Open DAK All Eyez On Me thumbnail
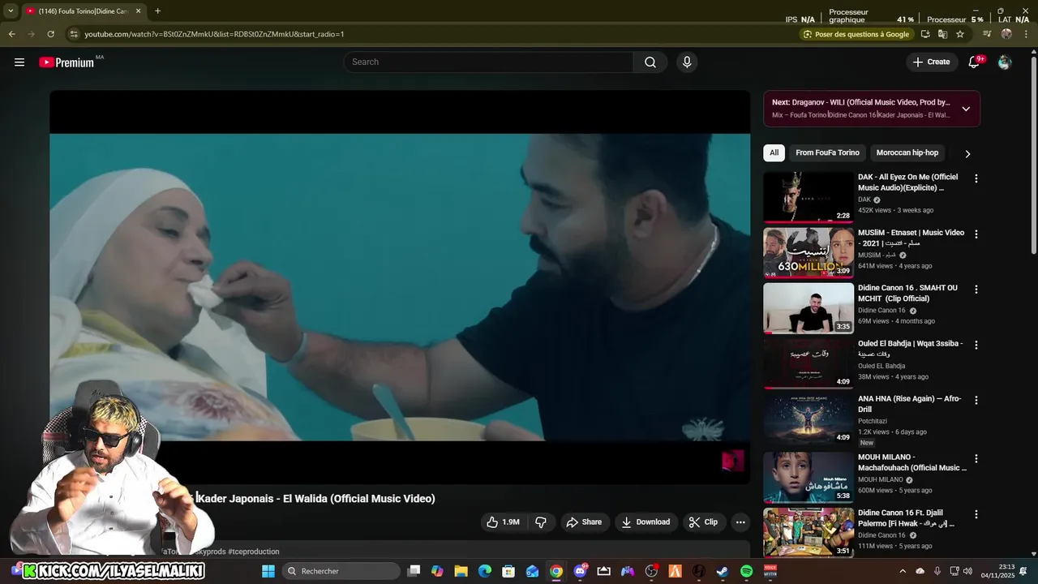1038x584 pixels. (809, 197)
